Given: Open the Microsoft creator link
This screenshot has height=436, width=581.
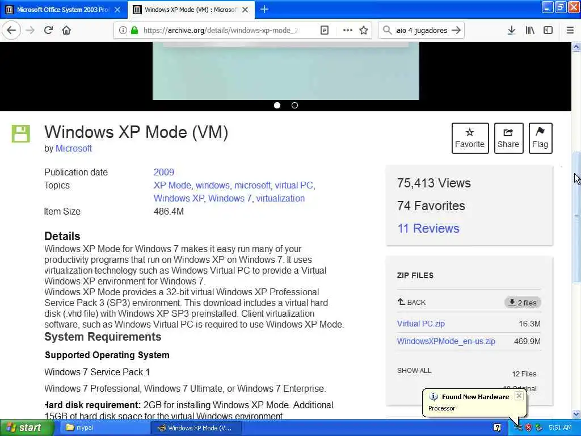Looking at the screenshot, I should coord(73,148).
